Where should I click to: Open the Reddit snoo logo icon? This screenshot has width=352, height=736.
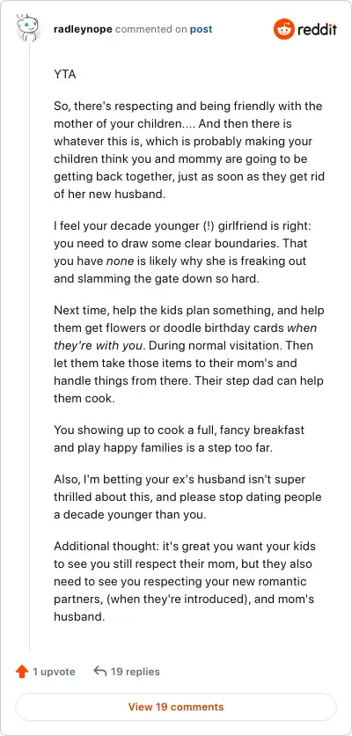(283, 29)
